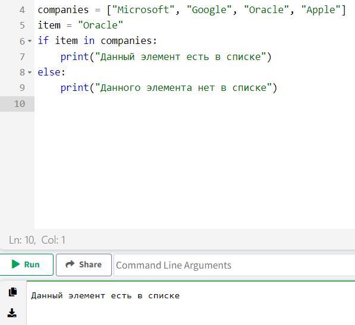Click the download output icon
The height and width of the screenshot is (325, 355).
tap(12, 313)
